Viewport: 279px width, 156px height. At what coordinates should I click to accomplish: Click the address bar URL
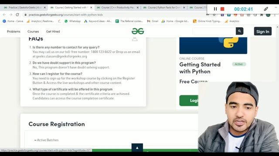pos(66,15)
